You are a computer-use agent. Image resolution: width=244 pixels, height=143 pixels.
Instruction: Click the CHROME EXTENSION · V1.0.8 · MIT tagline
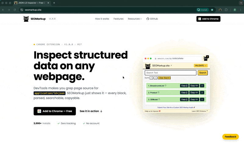pos(58,44)
